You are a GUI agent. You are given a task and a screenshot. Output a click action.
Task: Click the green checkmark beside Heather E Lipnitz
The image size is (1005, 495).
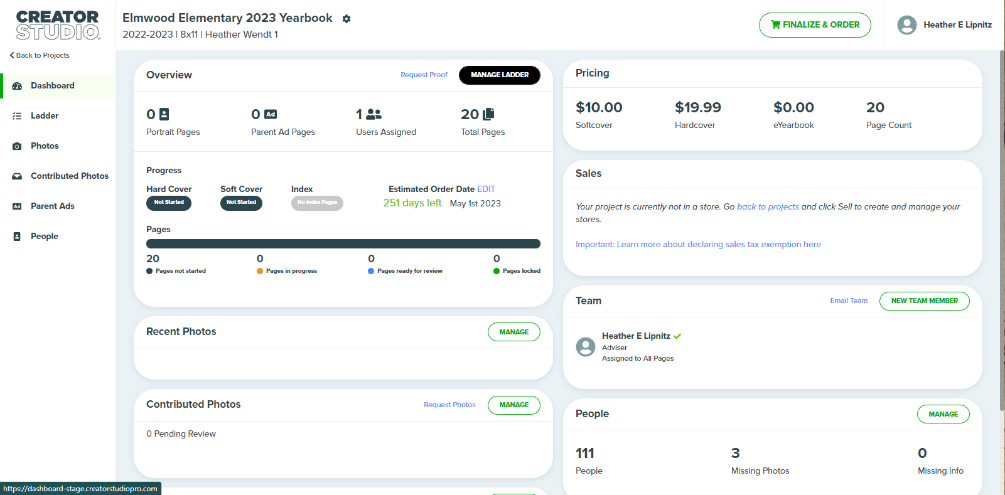click(677, 336)
